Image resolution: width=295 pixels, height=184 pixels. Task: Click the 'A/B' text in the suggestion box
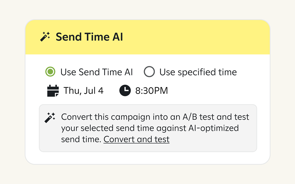(x=190, y=117)
